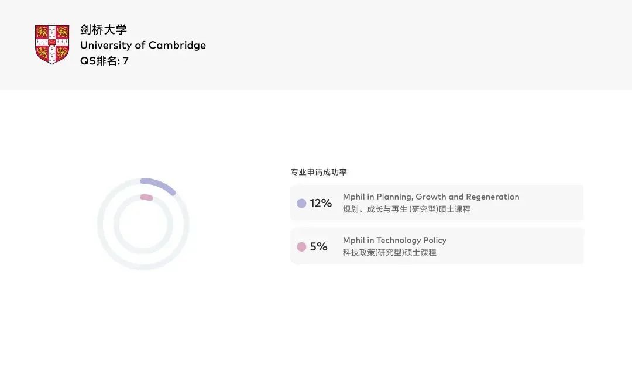The image size is (632, 371).
Task: Click the University of Cambridge crest logo
Action: (x=52, y=44)
